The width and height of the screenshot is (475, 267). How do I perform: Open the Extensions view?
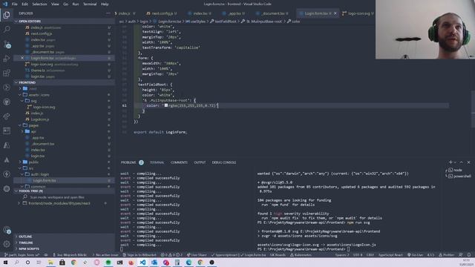tap(7, 73)
